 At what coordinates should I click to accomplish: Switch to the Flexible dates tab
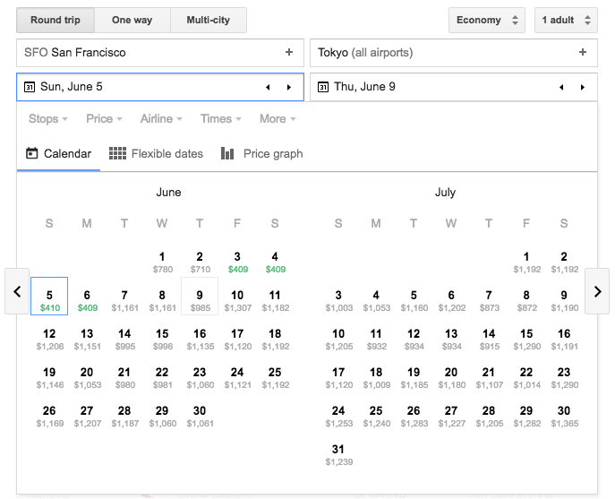(x=156, y=154)
